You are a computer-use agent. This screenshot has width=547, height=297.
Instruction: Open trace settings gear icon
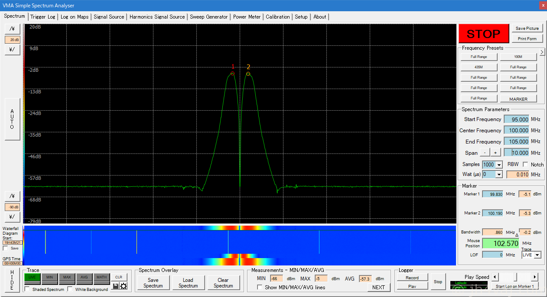[124, 286]
